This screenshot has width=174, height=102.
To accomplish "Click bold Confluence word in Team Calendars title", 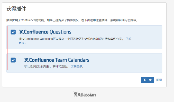I will (x=41, y=60).
